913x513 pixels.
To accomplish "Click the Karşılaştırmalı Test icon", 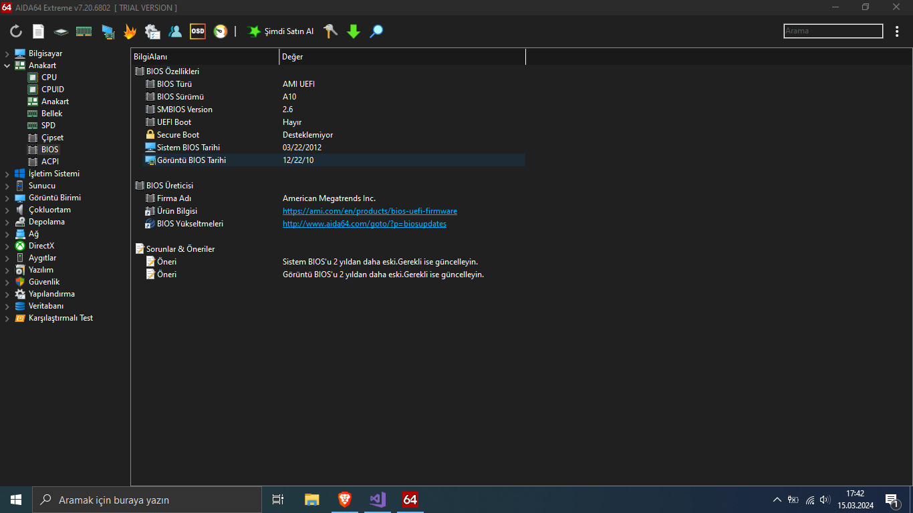I will [20, 318].
